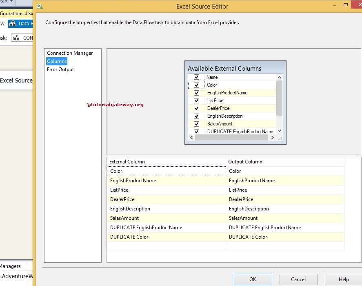Click the database icon on the Data Flow tab
Image resolution: width=362 pixels, height=286 pixels.
coord(14,23)
